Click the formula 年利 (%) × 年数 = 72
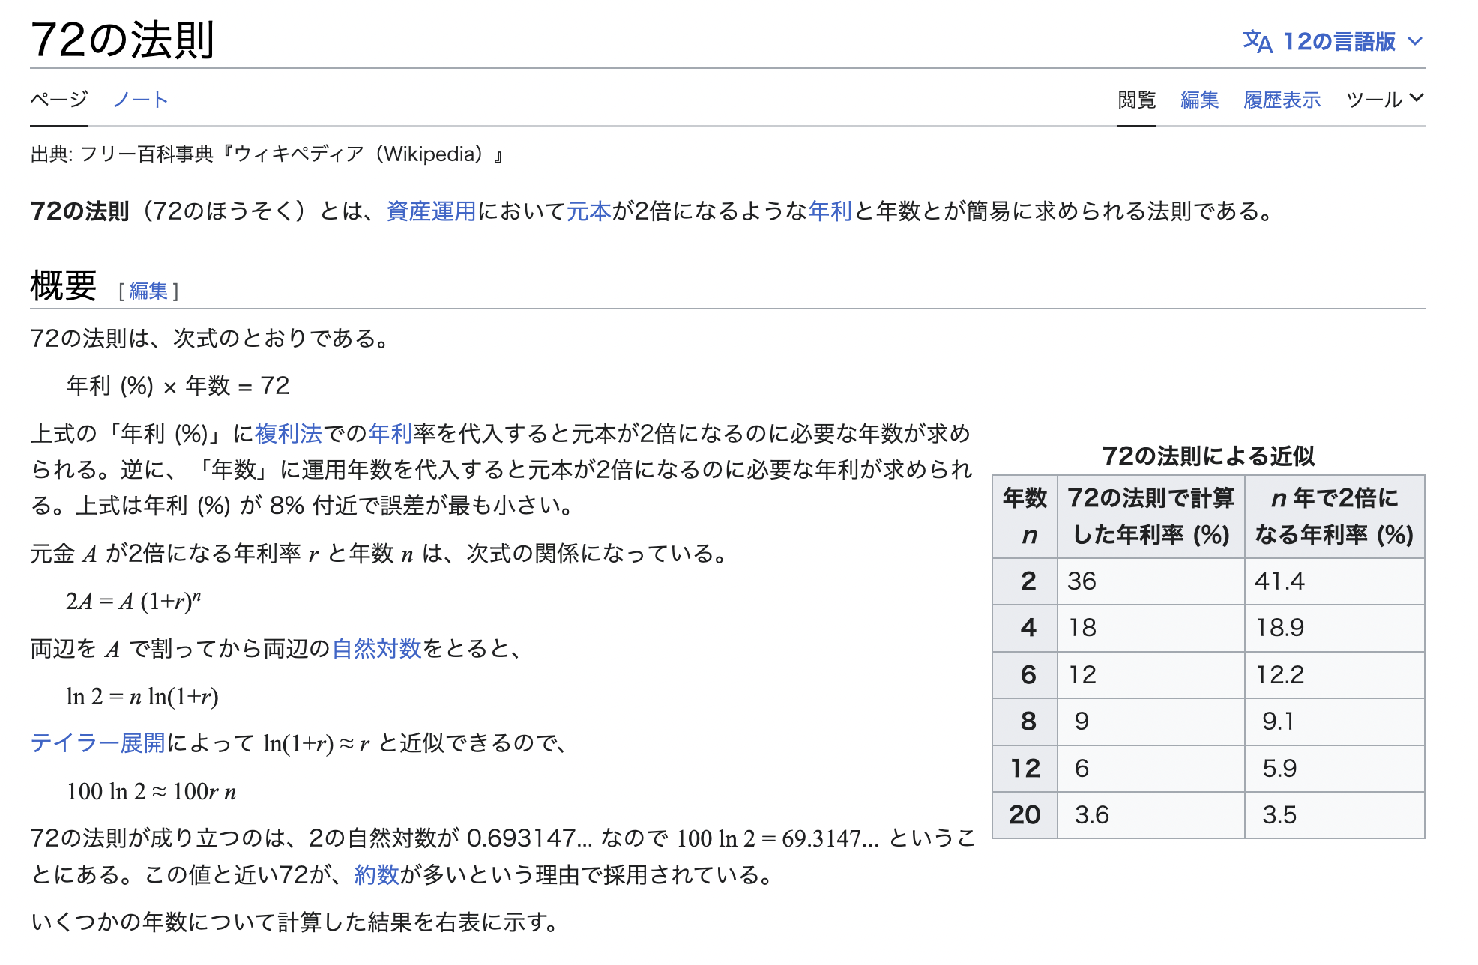Image resolution: width=1478 pixels, height=965 pixels. [178, 386]
